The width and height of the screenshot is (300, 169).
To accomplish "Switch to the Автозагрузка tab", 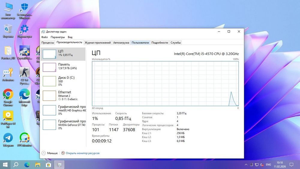I will tap(121, 43).
